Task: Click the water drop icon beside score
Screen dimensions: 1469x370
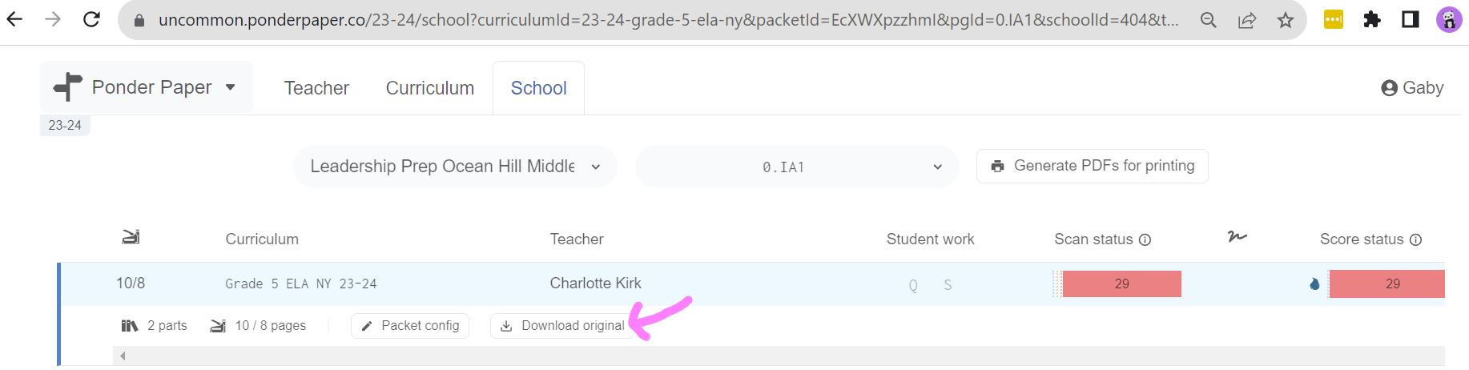Action: (x=1314, y=284)
